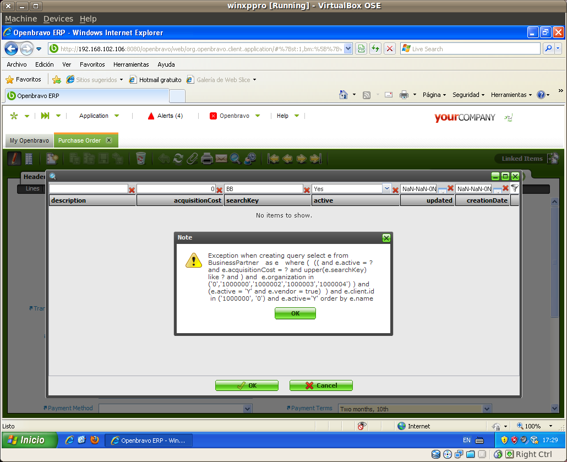This screenshot has width=567, height=462.
Task: Click the IE home icon
Action: tap(343, 95)
